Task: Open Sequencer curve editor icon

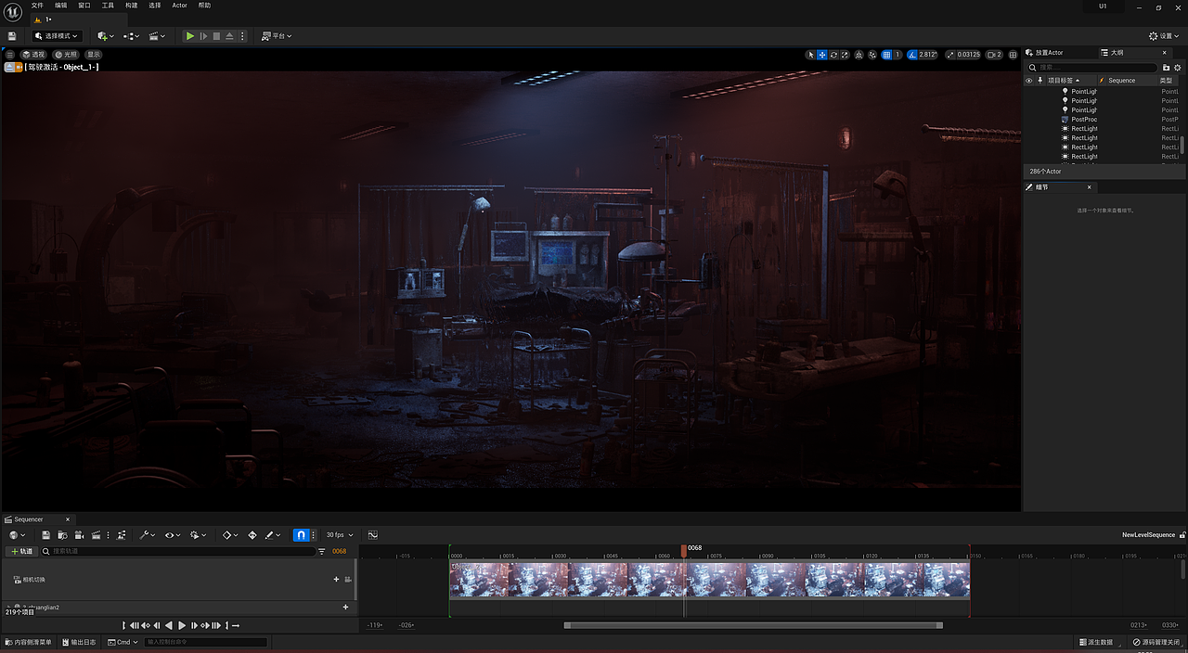Action: [373, 535]
